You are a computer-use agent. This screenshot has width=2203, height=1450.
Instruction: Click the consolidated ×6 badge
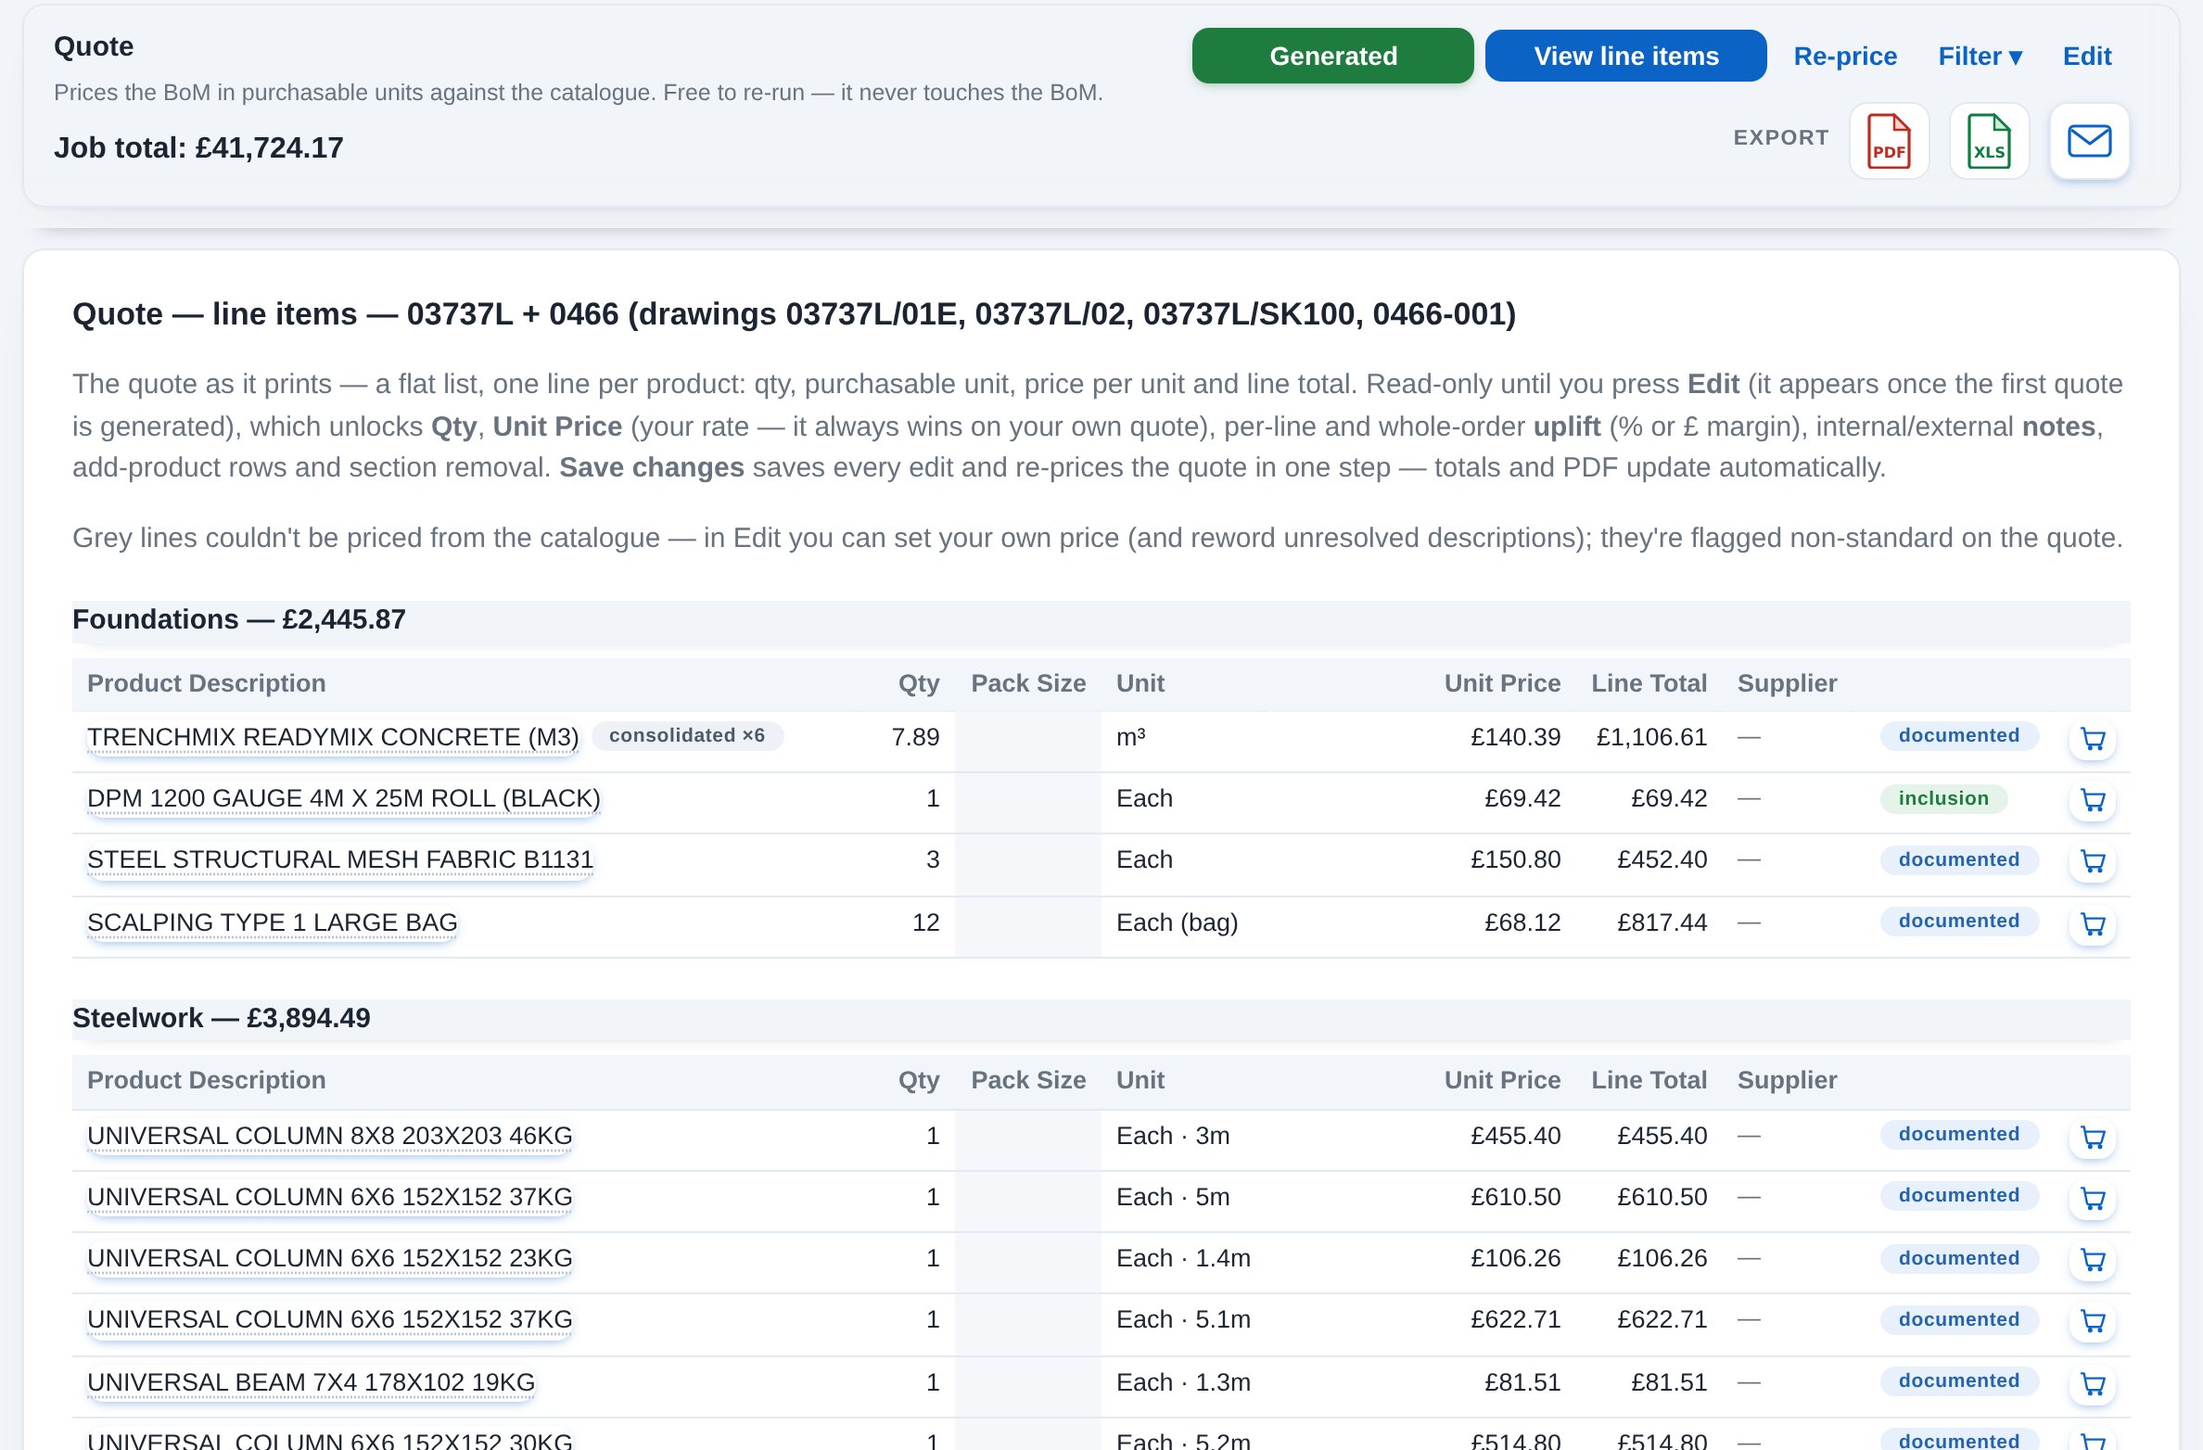pyautogui.click(x=687, y=735)
